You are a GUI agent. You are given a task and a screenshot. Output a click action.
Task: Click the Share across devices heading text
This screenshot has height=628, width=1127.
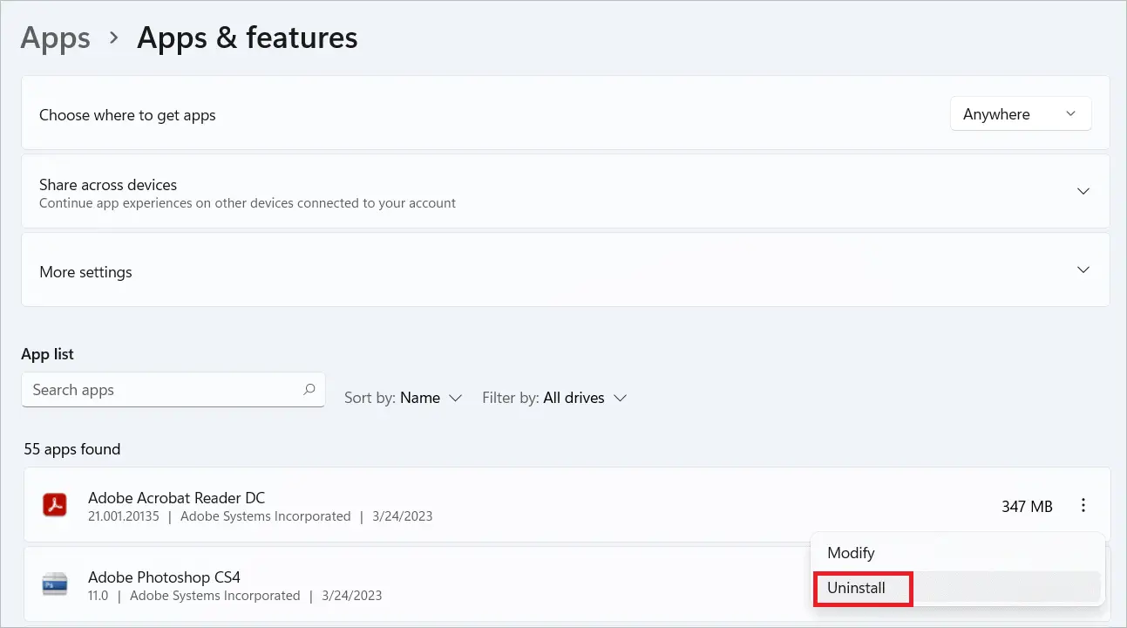108,185
